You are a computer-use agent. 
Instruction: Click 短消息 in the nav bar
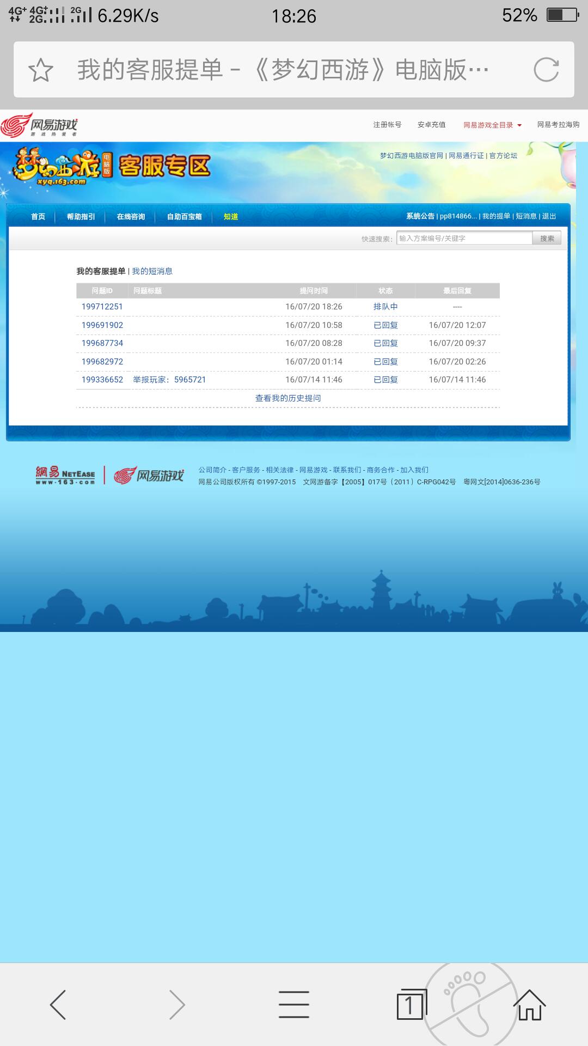point(526,216)
